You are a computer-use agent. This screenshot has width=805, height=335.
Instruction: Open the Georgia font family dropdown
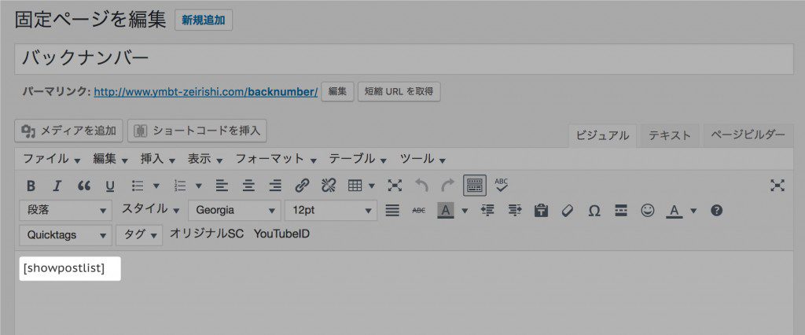click(x=234, y=210)
